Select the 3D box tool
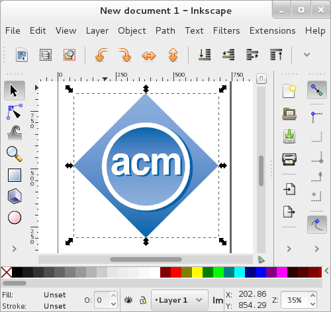This screenshot has width=331, height=312. click(x=15, y=196)
